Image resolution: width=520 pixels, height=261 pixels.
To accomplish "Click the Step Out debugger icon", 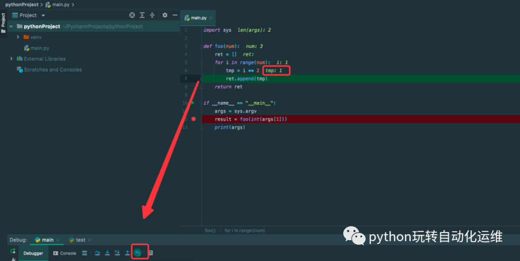I will click(x=127, y=253).
